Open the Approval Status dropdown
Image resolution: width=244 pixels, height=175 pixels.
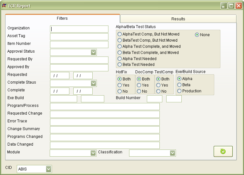coord(93,52)
